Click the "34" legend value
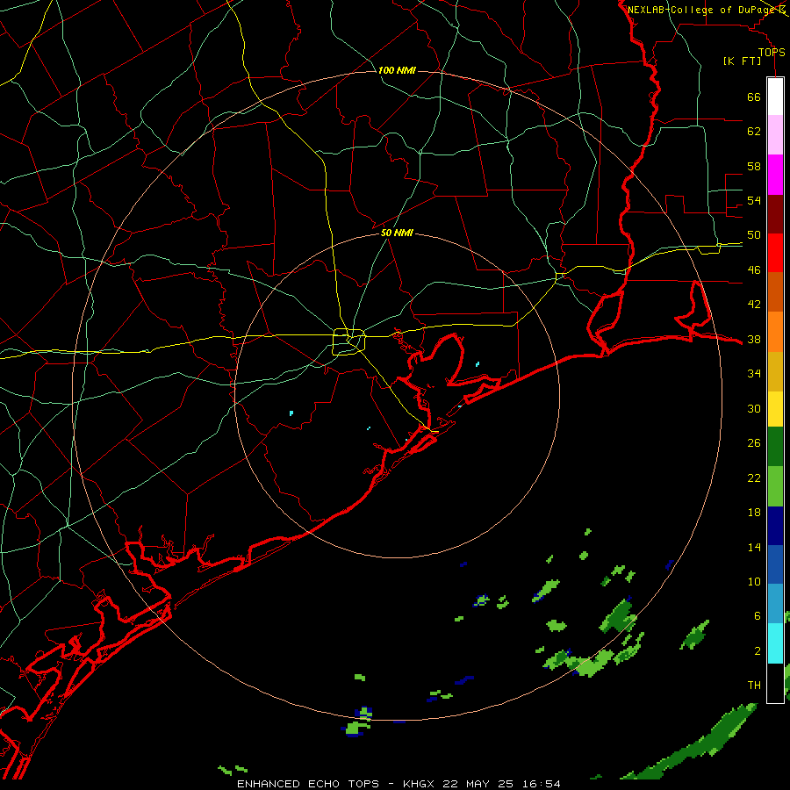790x790 pixels. click(754, 374)
